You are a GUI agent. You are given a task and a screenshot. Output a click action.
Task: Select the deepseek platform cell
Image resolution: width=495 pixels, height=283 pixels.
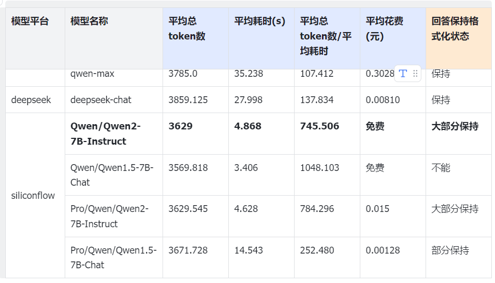point(31,100)
